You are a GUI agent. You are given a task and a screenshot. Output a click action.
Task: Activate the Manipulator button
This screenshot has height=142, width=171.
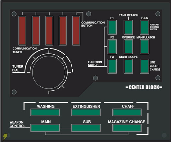click(x=145, y=47)
